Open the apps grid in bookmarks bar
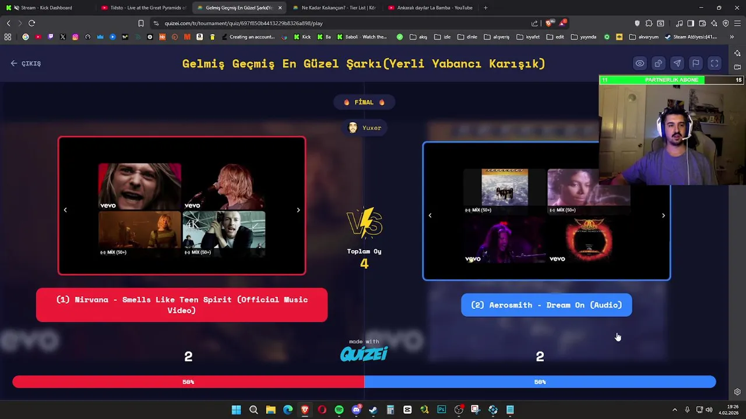The width and height of the screenshot is (746, 419). click(8, 37)
